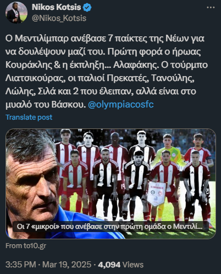Open the three-dot more options menu
The width and height of the screenshot is (221, 274).
coord(211,8)
